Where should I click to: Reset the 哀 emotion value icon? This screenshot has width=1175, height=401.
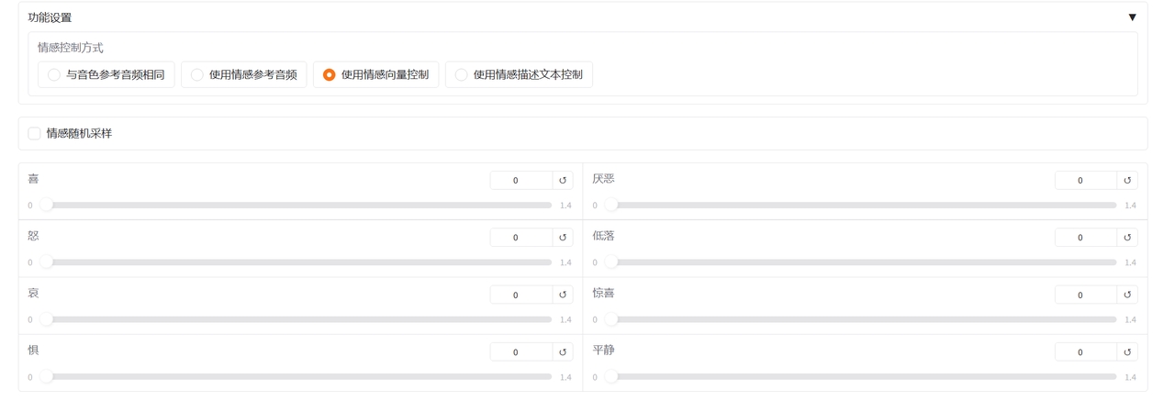563,295
